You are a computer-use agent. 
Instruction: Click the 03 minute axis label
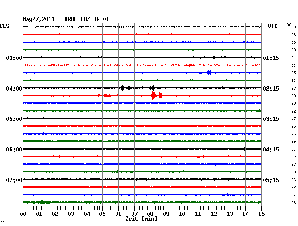[71, 214]
